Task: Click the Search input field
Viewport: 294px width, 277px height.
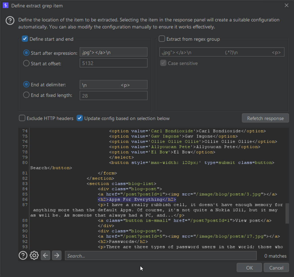Action: 161,256
